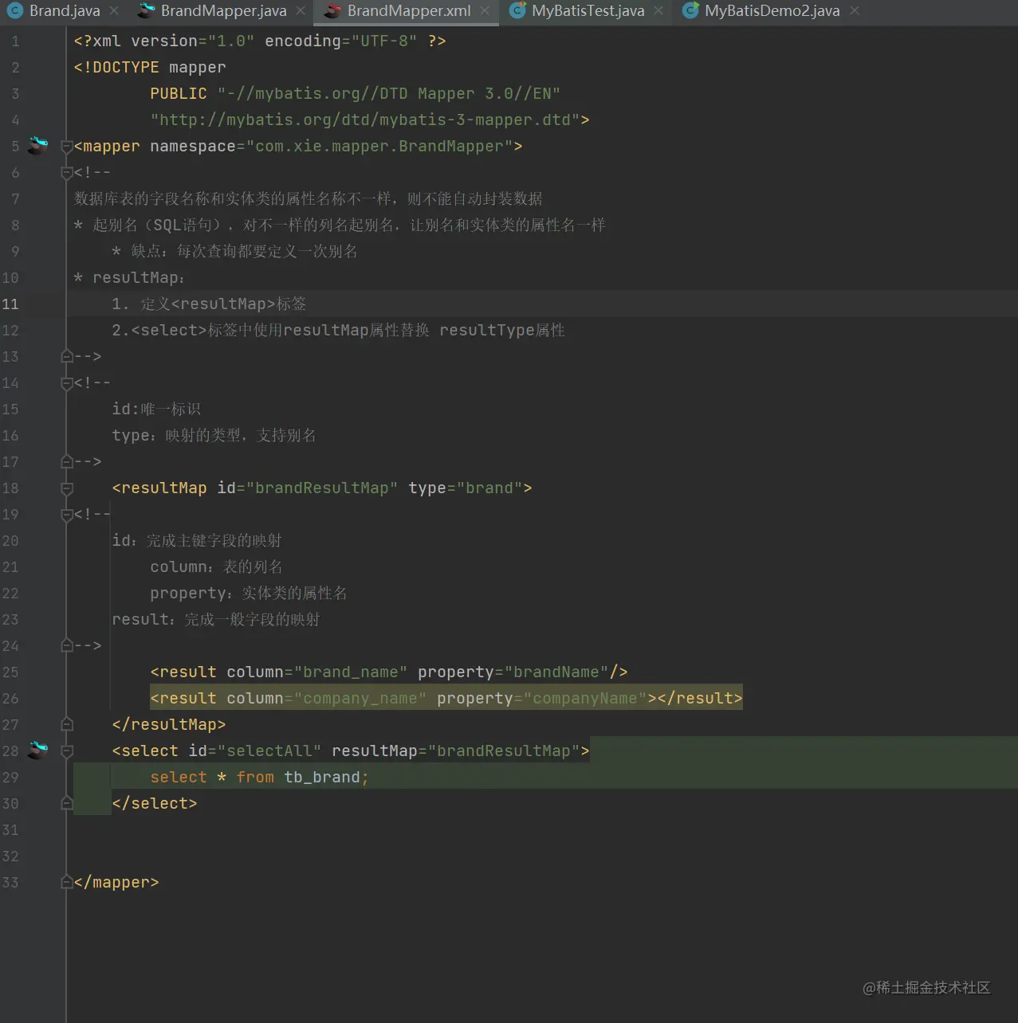Screen dimensions: 1018x1023
Task: Click MyBatisDemo2.java tab icon
Action: (691, 11)
